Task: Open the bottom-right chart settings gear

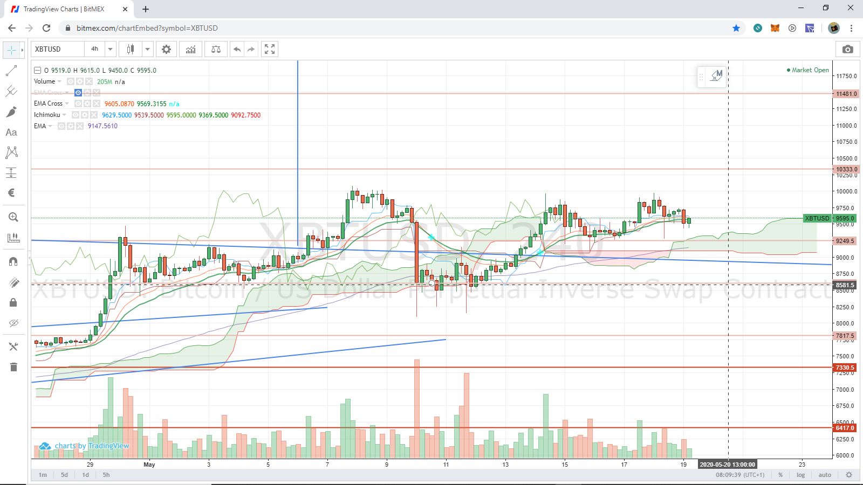Action: point(849,475)
